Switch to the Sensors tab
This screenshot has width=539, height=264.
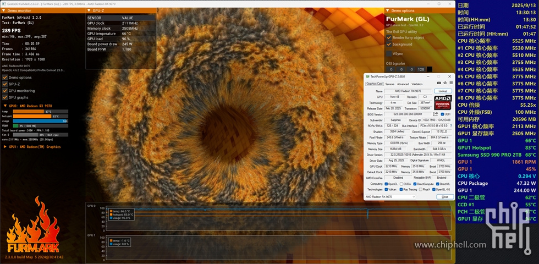point(389,84)
